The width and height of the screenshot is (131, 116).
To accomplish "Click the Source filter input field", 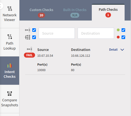I will click(57, 33).
